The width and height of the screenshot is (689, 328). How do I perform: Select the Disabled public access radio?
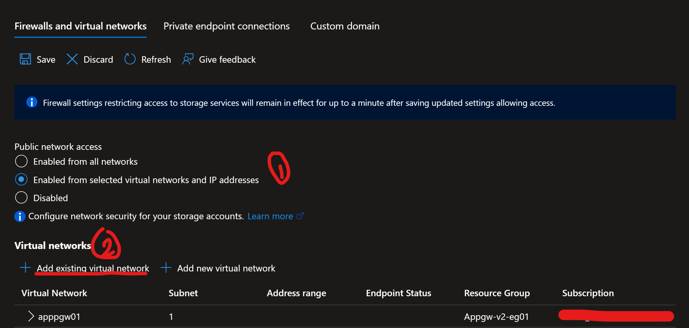[x=21, y=198]
